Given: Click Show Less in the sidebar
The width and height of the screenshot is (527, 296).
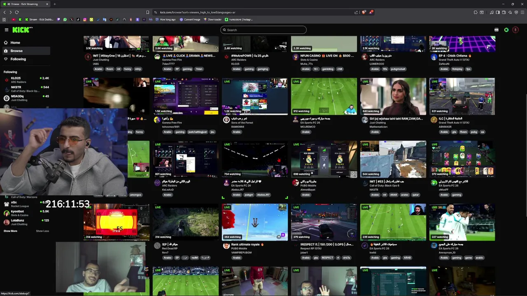Looking at the screenshot, I should click(42, 231).
